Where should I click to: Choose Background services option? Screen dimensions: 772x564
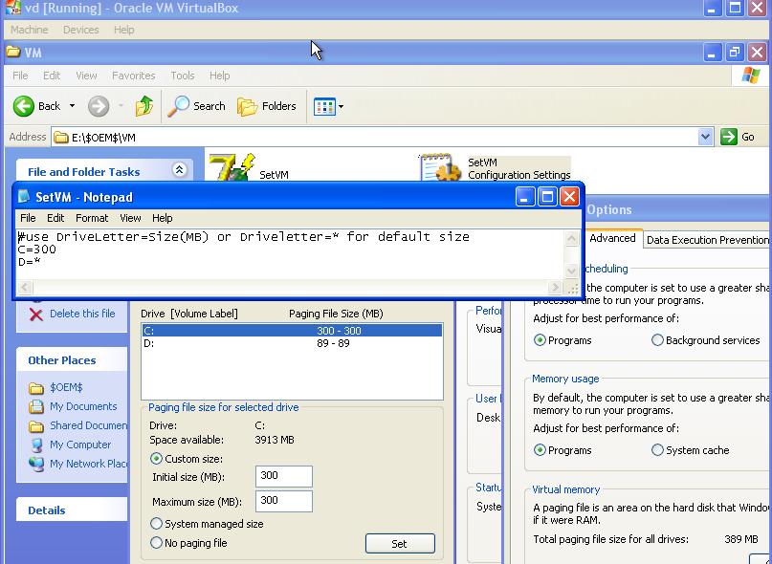(x=657, y=340)
